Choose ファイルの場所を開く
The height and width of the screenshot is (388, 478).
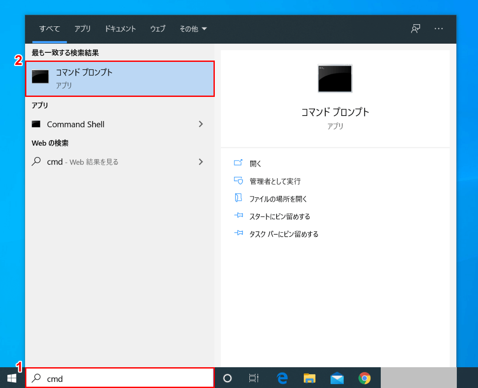278,199
